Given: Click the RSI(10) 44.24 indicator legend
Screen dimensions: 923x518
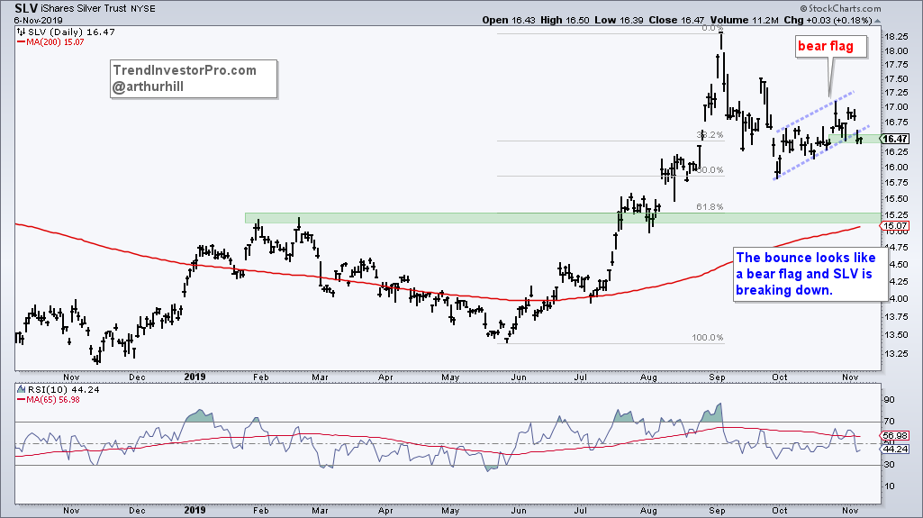Looking at the screenshot, I should pyautogui.click(x=64, y=389).
